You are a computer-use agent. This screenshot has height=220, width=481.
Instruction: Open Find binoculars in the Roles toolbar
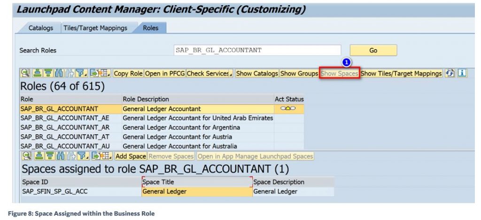59,73
